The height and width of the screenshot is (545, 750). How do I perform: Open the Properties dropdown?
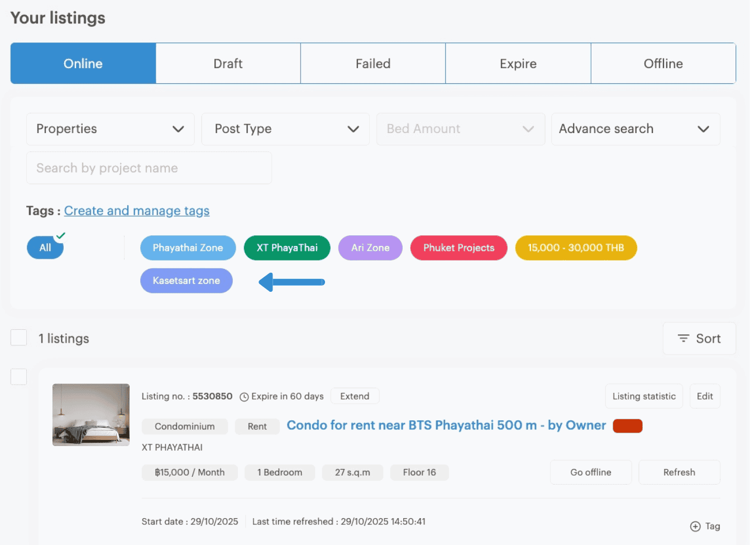coord(110,129)
